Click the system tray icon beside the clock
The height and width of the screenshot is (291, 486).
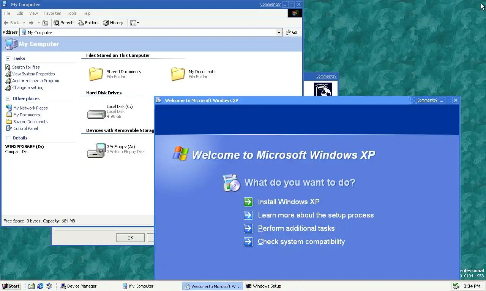(x=456, y=286)
